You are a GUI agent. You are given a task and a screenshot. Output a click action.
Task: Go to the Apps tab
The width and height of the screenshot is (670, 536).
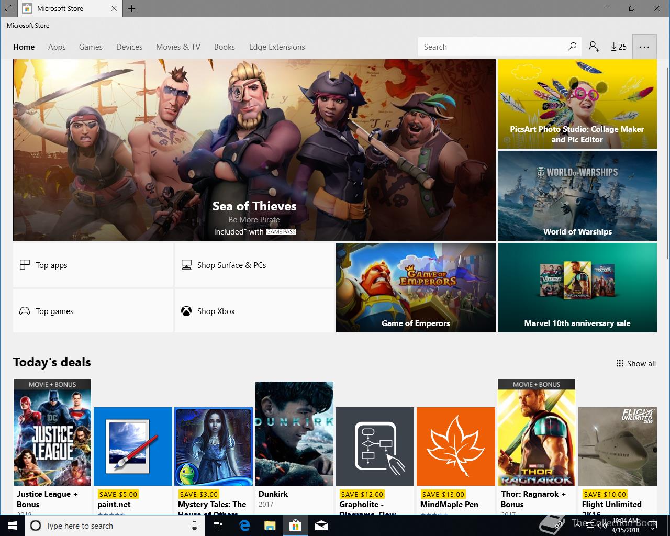57,47
